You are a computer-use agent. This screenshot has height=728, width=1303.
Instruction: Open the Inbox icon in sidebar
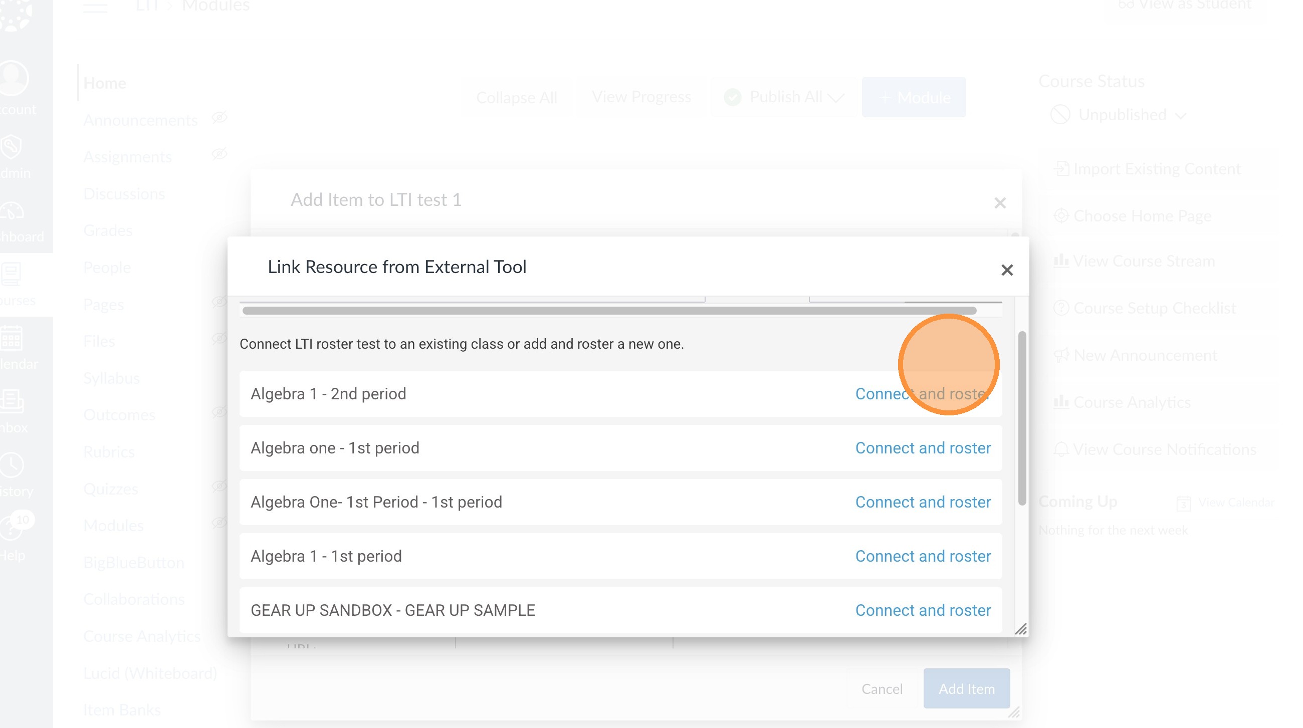11,401
